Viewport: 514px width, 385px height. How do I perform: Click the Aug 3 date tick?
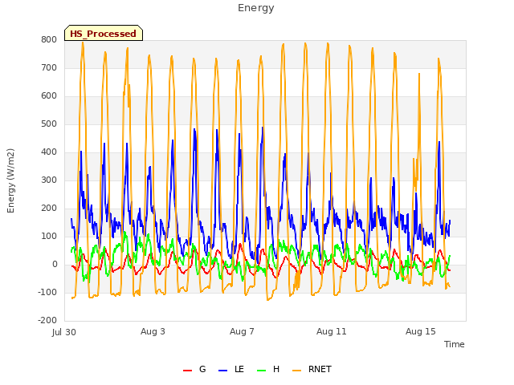[153, 331]
